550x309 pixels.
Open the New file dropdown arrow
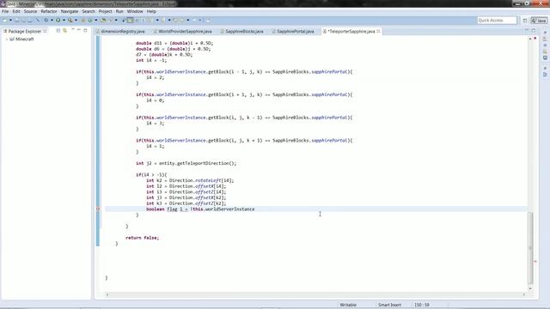pyautogui.click(x=10, y=21)
